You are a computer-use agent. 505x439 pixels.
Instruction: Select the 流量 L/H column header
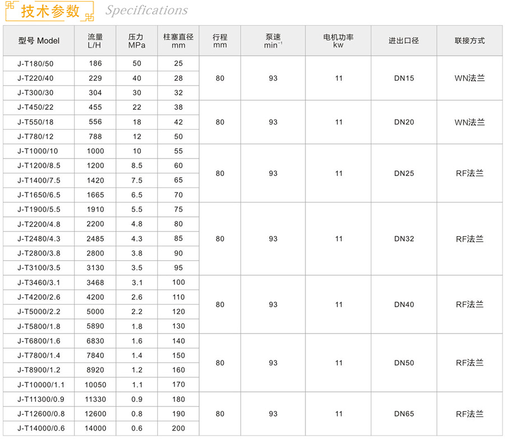point(95,41)
